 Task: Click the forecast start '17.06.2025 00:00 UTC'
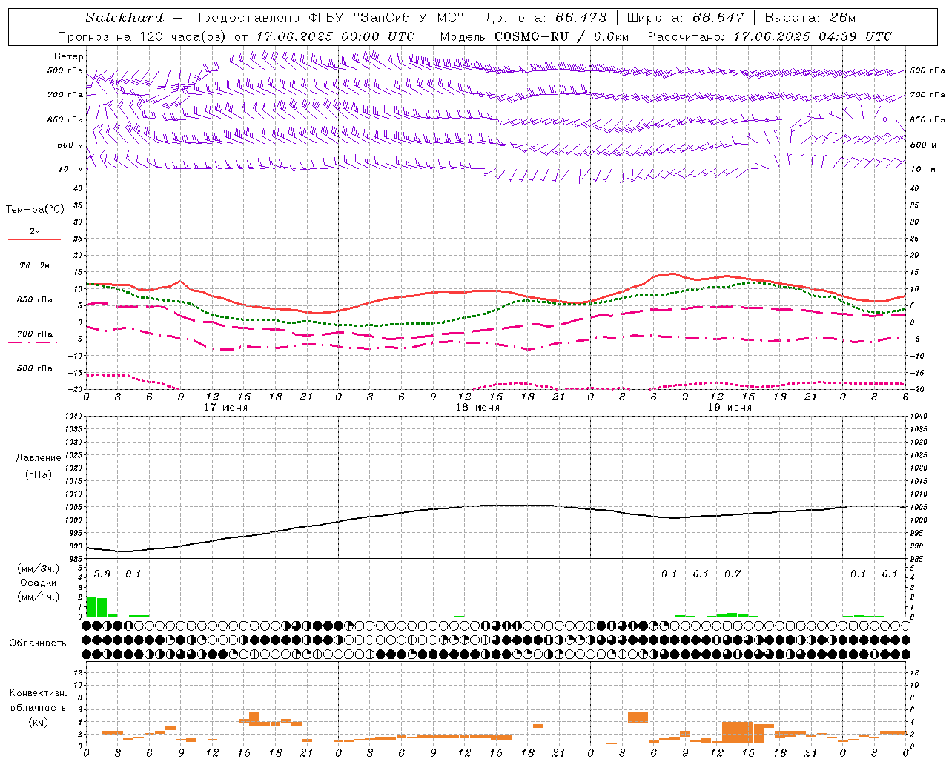click(x=335, y=36)
